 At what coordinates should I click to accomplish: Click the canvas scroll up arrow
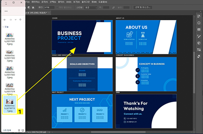194,17
